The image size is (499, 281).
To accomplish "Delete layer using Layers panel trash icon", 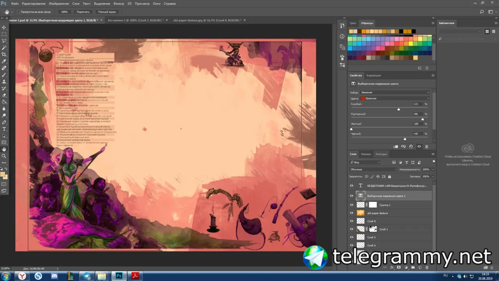I will click(x=426, y=268).
